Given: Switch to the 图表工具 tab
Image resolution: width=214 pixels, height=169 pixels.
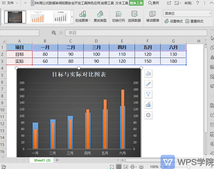Looking at the screenshot, I should click(136, 3).
